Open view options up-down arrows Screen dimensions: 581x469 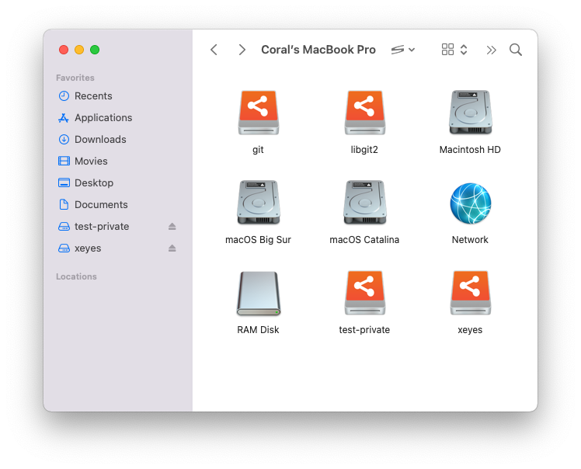tap(464, 50)
